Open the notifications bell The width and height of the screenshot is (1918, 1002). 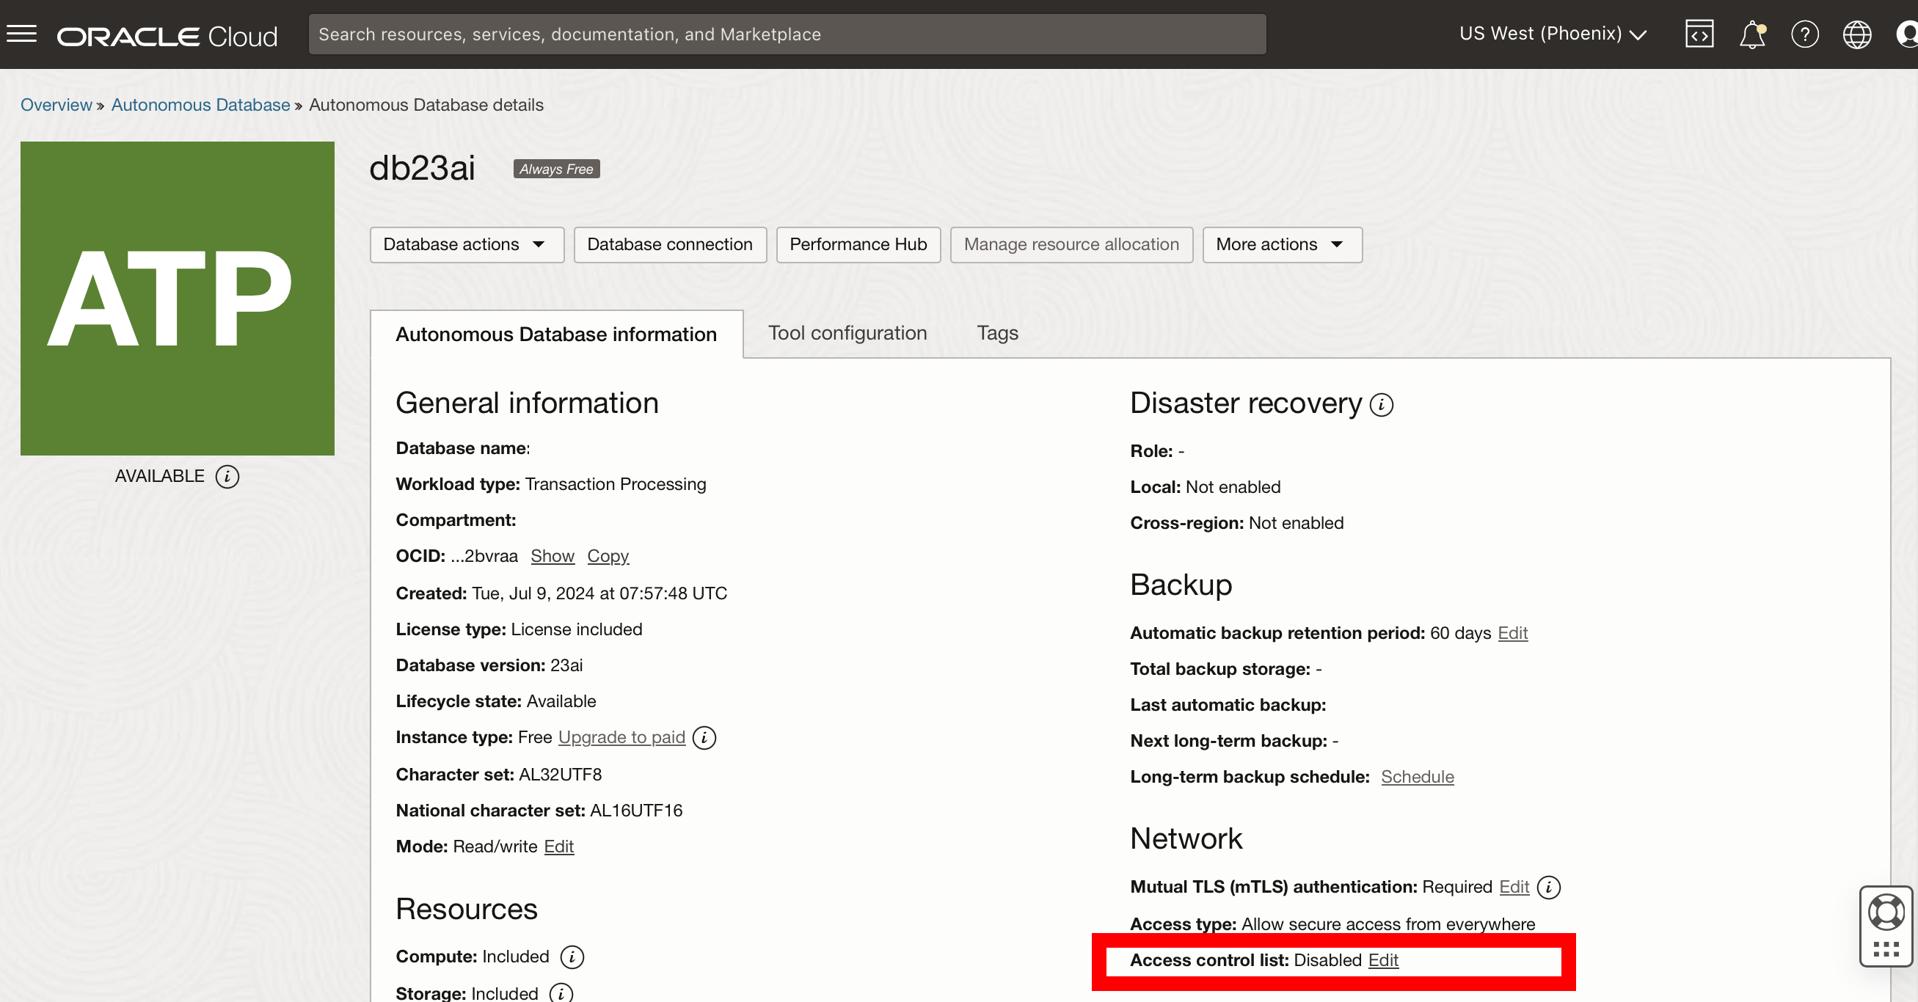[x=1752, y=34]
